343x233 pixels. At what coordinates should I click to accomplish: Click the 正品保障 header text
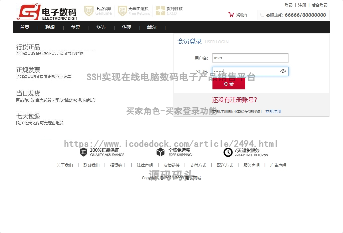tap(103, 9)
